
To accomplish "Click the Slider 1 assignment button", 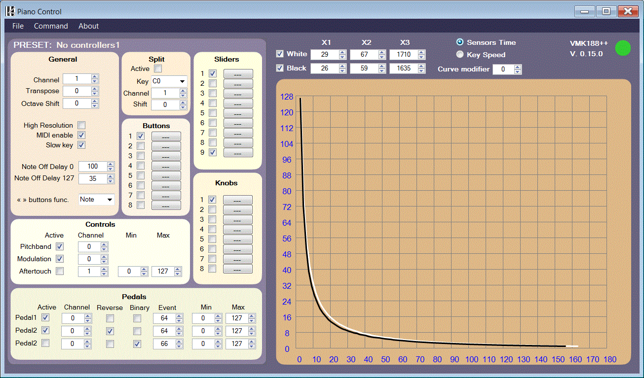I will coord(238,74).
